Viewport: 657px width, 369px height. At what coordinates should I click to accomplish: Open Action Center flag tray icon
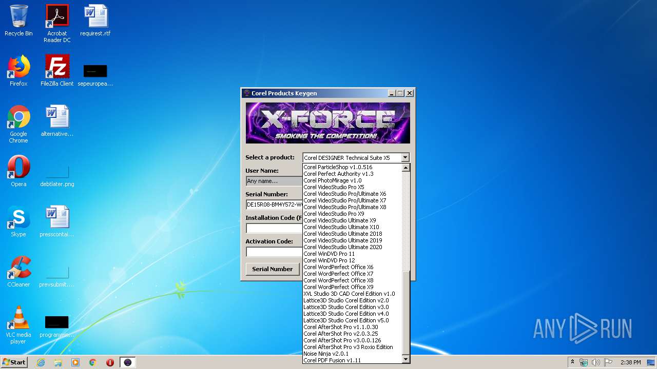608,362
